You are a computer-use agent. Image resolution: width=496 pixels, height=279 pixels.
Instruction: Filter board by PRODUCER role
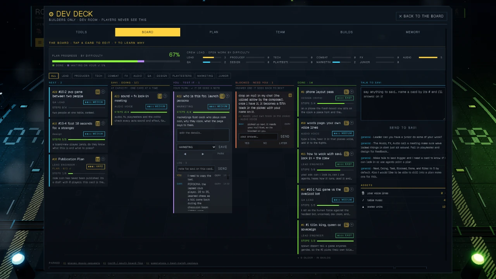[82, 76]
